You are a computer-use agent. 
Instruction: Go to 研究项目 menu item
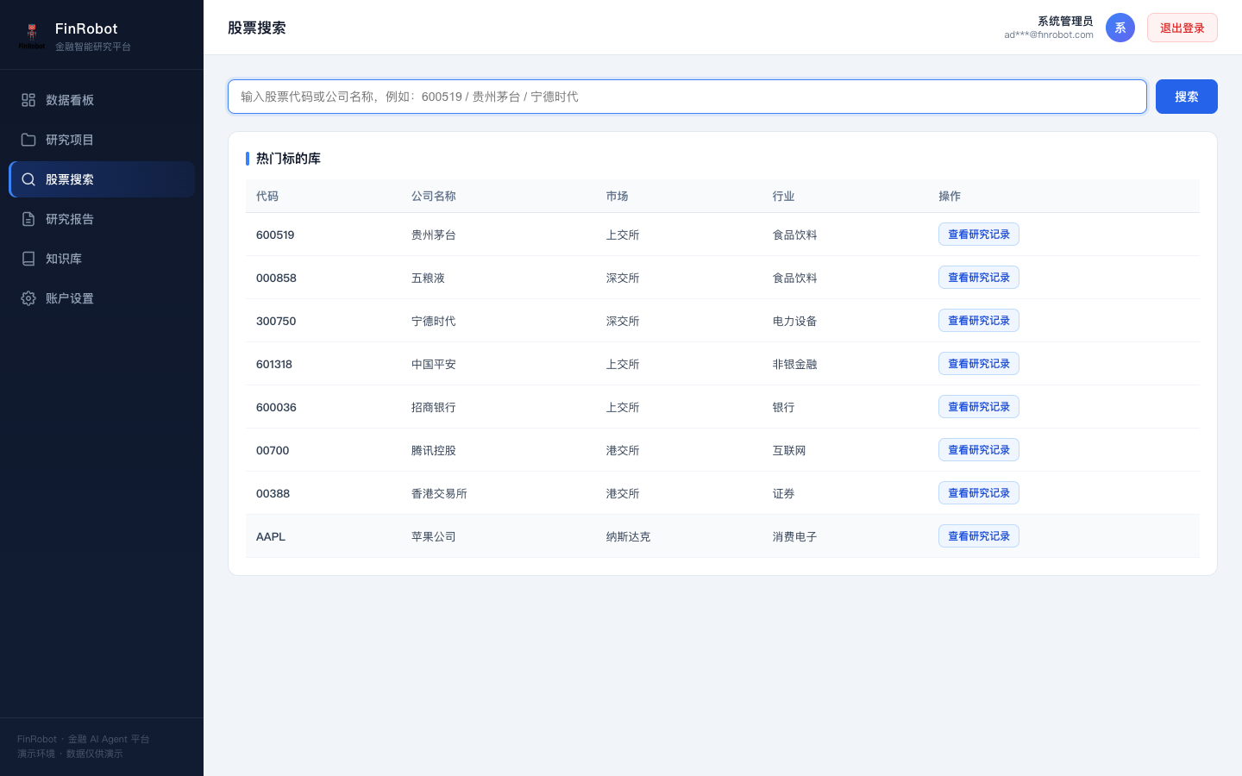tap(102, 140)
